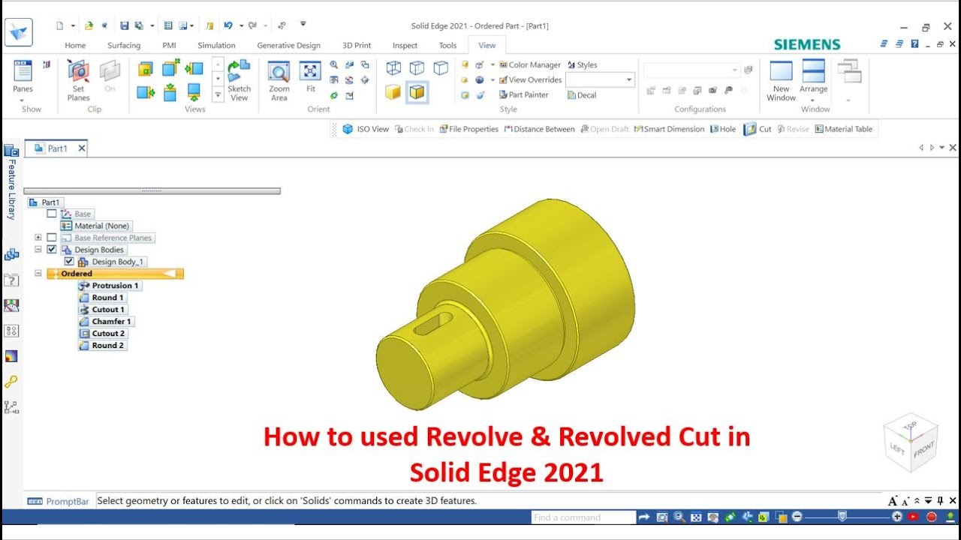The width and height of the screenshot is (961, 540).
Task: Click the Color Manager command
Action: coord(530,65)
